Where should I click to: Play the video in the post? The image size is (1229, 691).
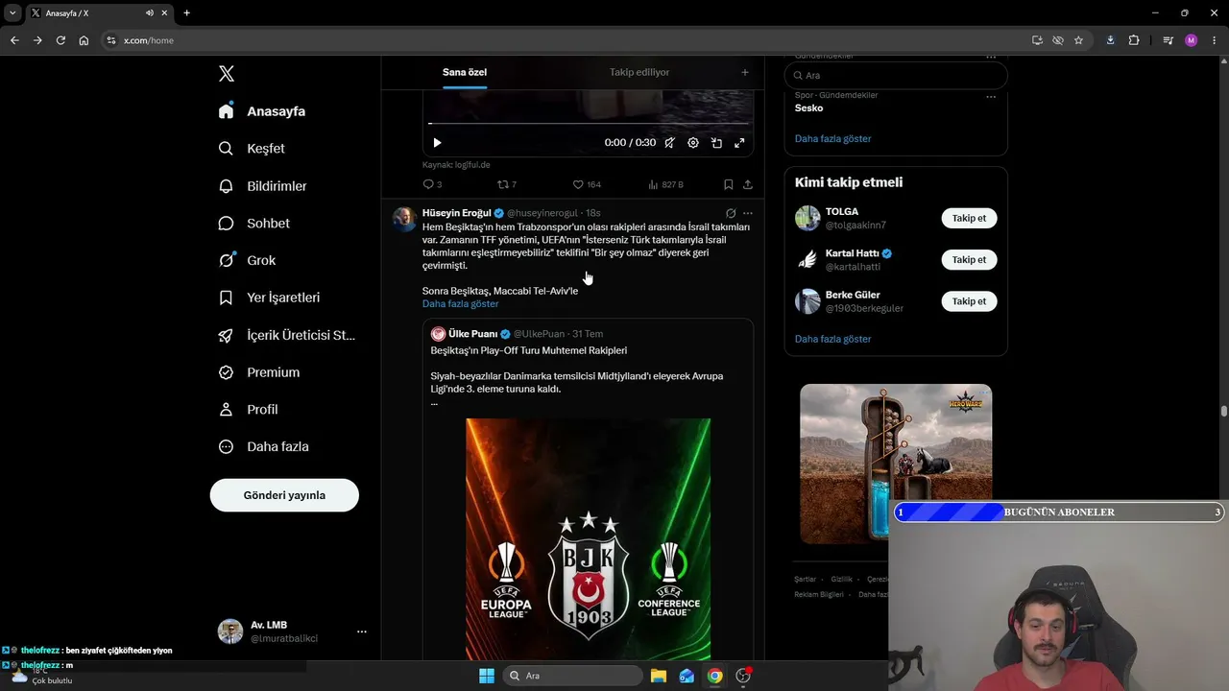(437, 143)
